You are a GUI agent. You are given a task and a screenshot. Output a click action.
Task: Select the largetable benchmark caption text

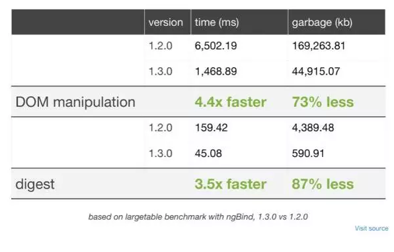coord(198,216)
